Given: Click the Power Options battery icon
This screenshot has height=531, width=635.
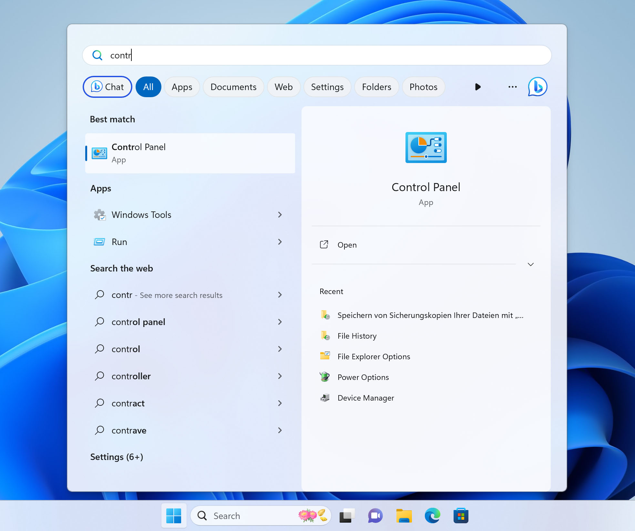Looking at the screenshot, I should pyautogui.click(x=325, y=377).
